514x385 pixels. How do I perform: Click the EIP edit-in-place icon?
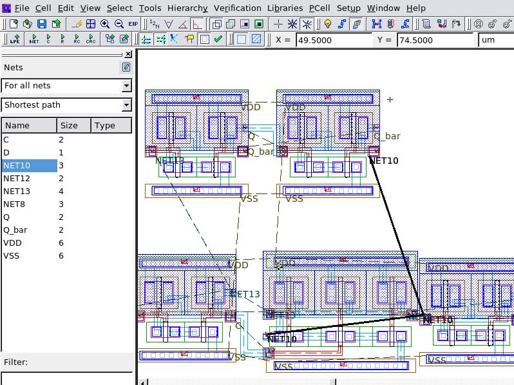coord(133,24)
